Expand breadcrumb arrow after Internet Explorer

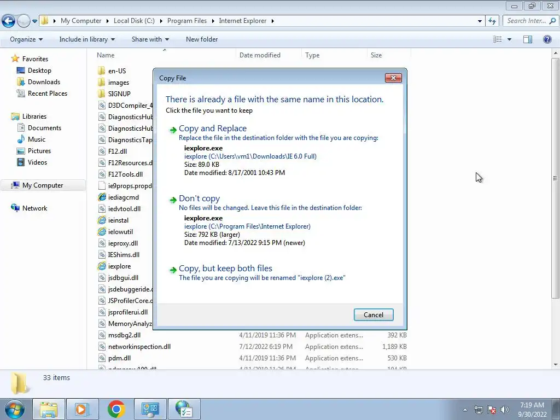click(272, 21)
